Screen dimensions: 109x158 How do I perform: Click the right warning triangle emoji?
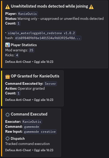click(91, 7)
